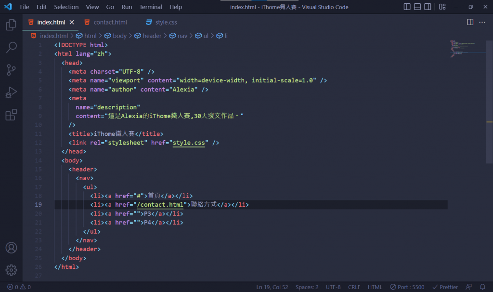Toggle the bottom panel visibility
Screen dimensions: 493x292
[x=417, y=7]
